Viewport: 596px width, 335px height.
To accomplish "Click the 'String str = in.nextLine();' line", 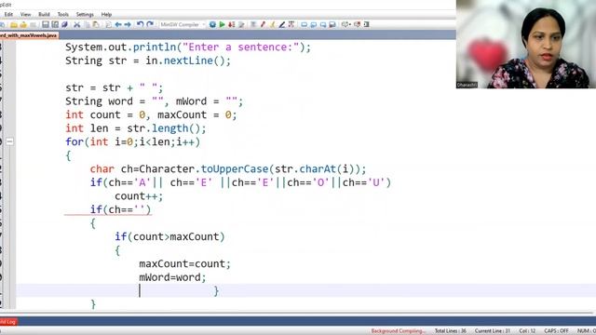I will [x=148, y=60].
